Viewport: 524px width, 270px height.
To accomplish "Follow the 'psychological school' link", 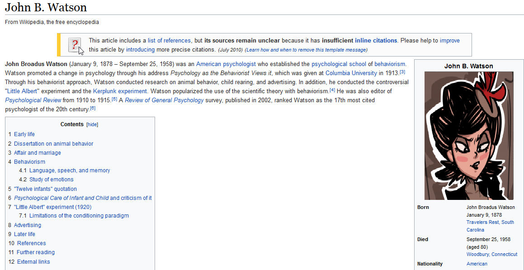I will tap(339, 64).
